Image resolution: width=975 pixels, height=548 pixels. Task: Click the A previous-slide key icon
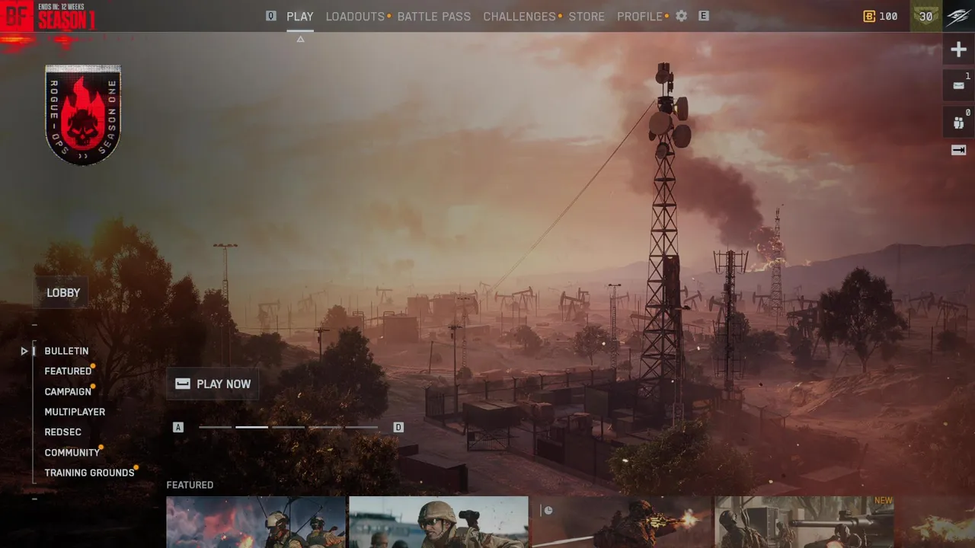pyautogui.click(x=178, y=428)
